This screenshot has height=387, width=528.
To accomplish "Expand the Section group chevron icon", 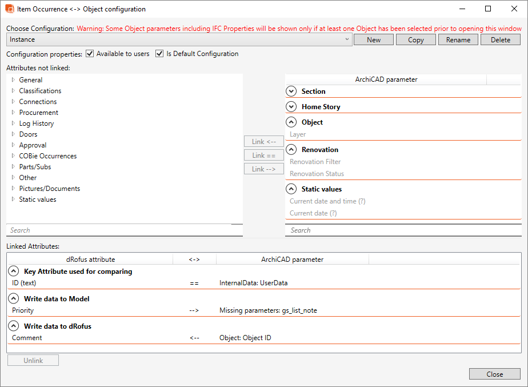I will [x=291, y=91].
